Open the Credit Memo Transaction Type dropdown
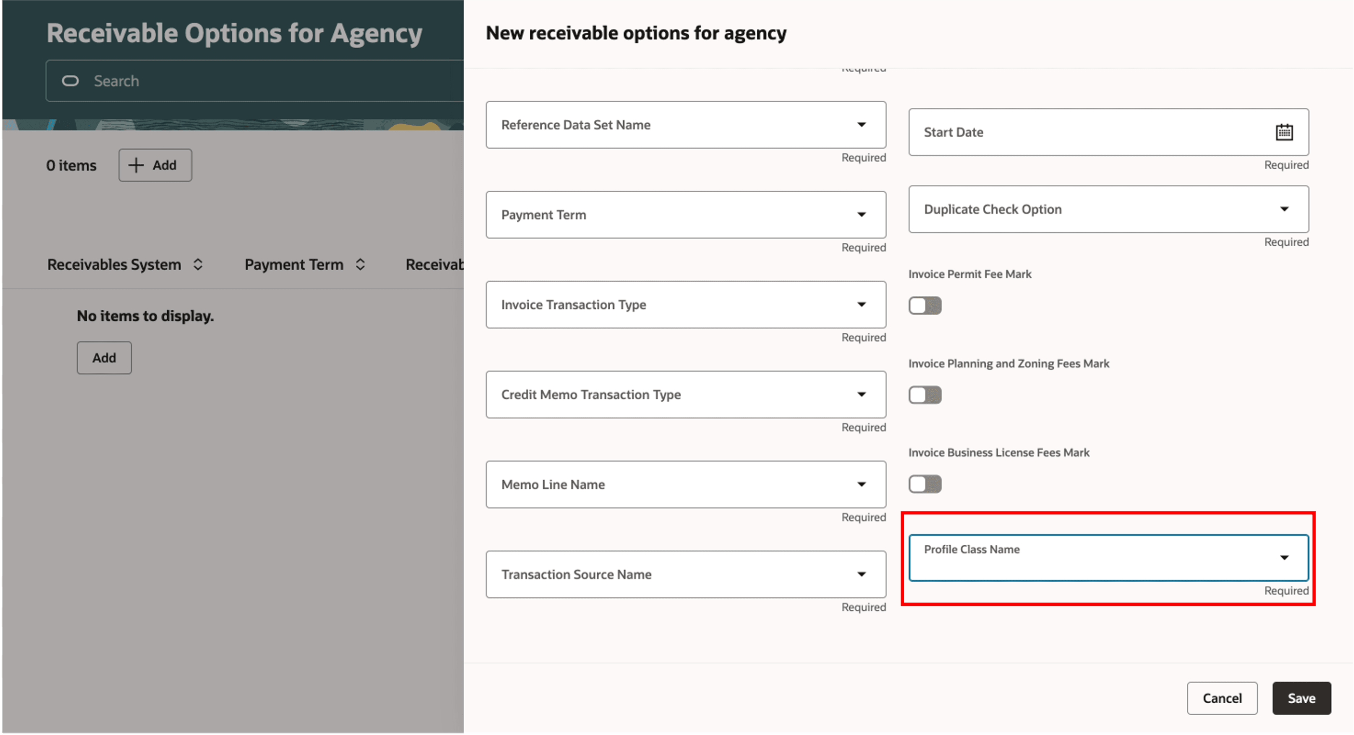Image resolution: width=1354 pixels, height=735 pixels. [861, 394]
